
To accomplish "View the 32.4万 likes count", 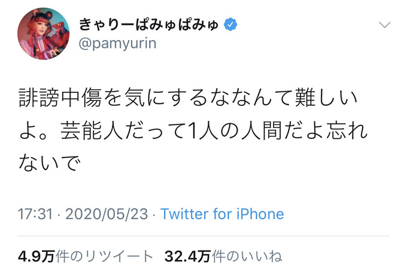I will pos(187,256).
